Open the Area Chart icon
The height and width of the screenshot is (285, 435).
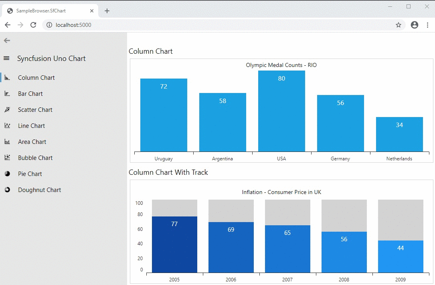[x=7, y=142]
